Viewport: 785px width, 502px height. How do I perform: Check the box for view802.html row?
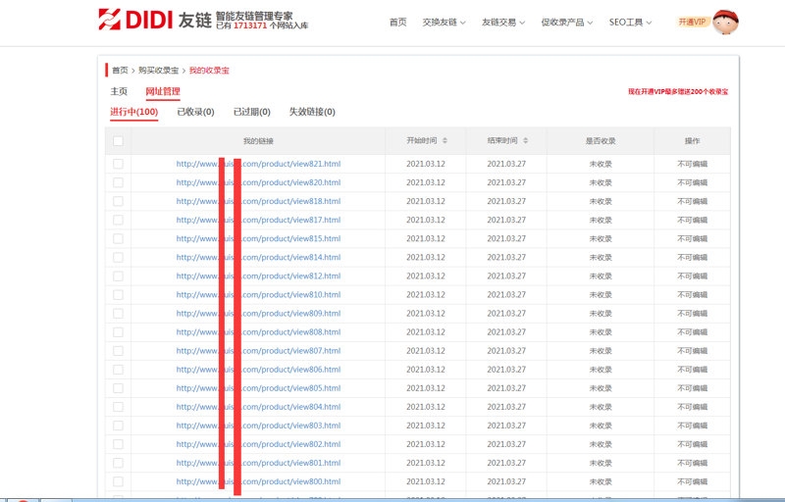coord(118,444)
